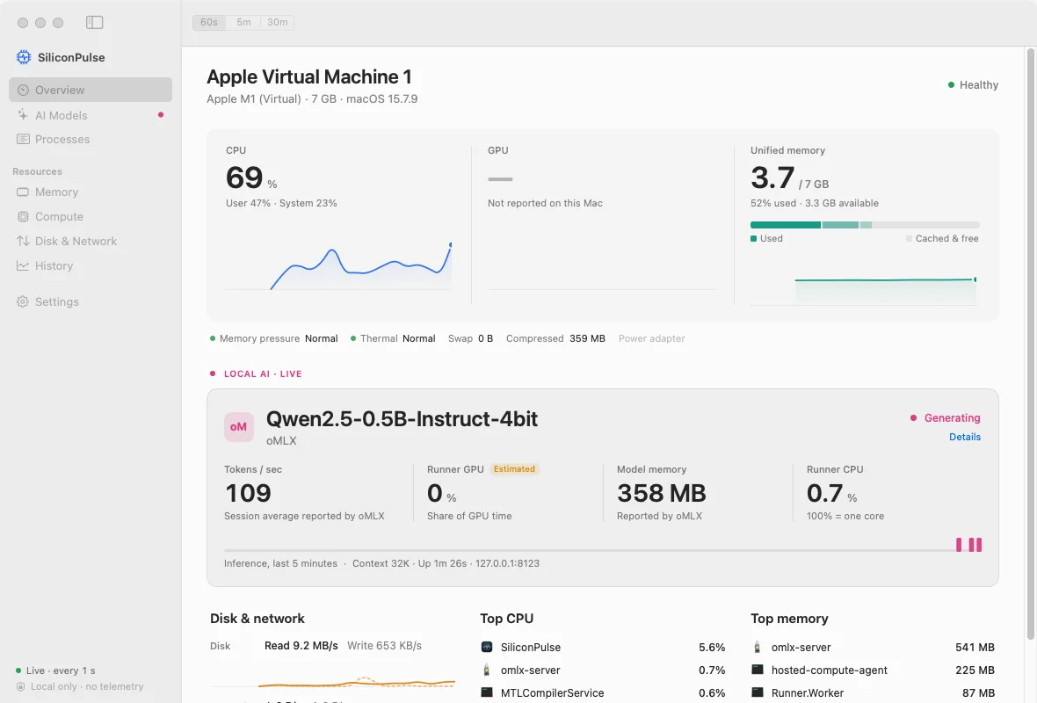The width and height of the screenshot is (1037, 703).
Task: Click the inference last 5 minutes timeline
Action: pos(603,545)
